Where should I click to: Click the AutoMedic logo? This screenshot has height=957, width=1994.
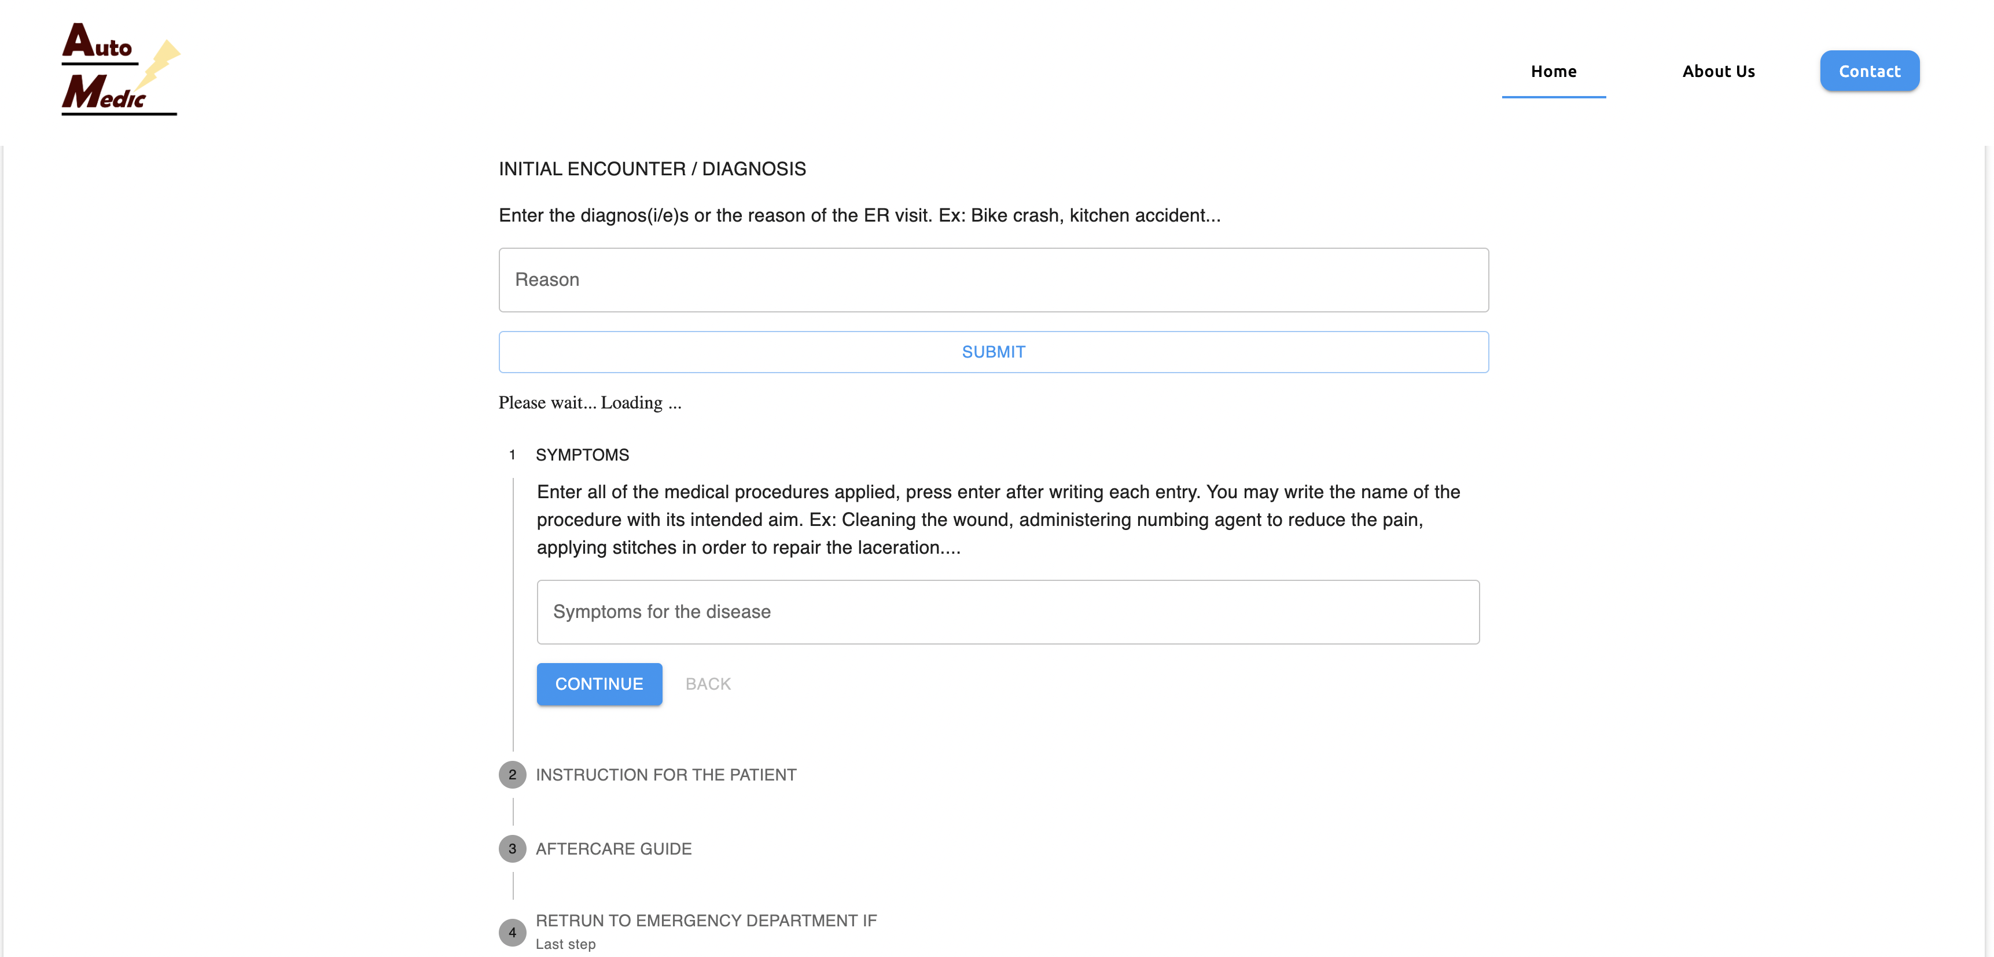[x=120, y=69]
